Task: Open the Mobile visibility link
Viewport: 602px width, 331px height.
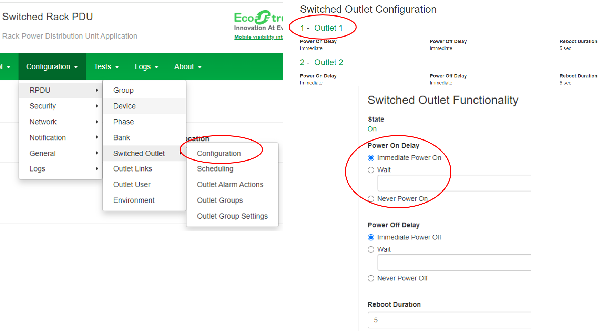Action: click(x=258, y=37)
